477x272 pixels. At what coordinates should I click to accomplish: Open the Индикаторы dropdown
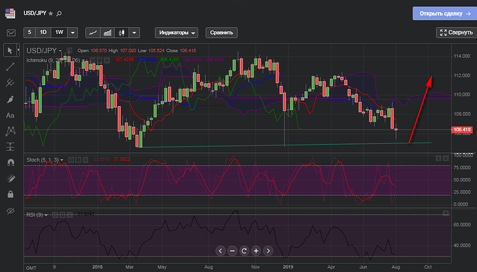click(176, 33)
